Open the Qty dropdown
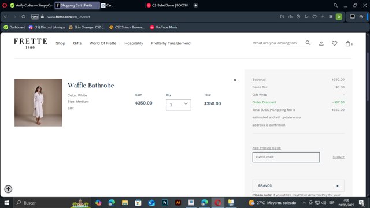 [x=179, y=105]
